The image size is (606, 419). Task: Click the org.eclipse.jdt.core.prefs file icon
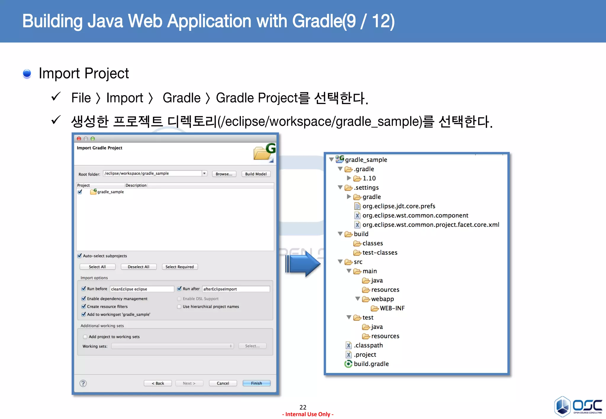tap(357, 206)
